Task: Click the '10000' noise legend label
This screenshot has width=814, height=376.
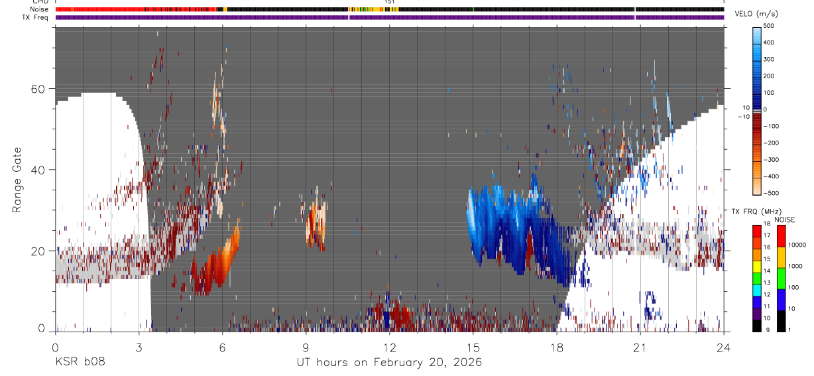Action: 797,245
